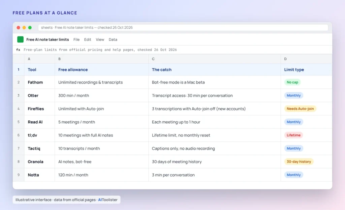The width and height of the screenshot is (345, 210).
Task: Click the 'Fathom' cell
Action: (40, 82)
